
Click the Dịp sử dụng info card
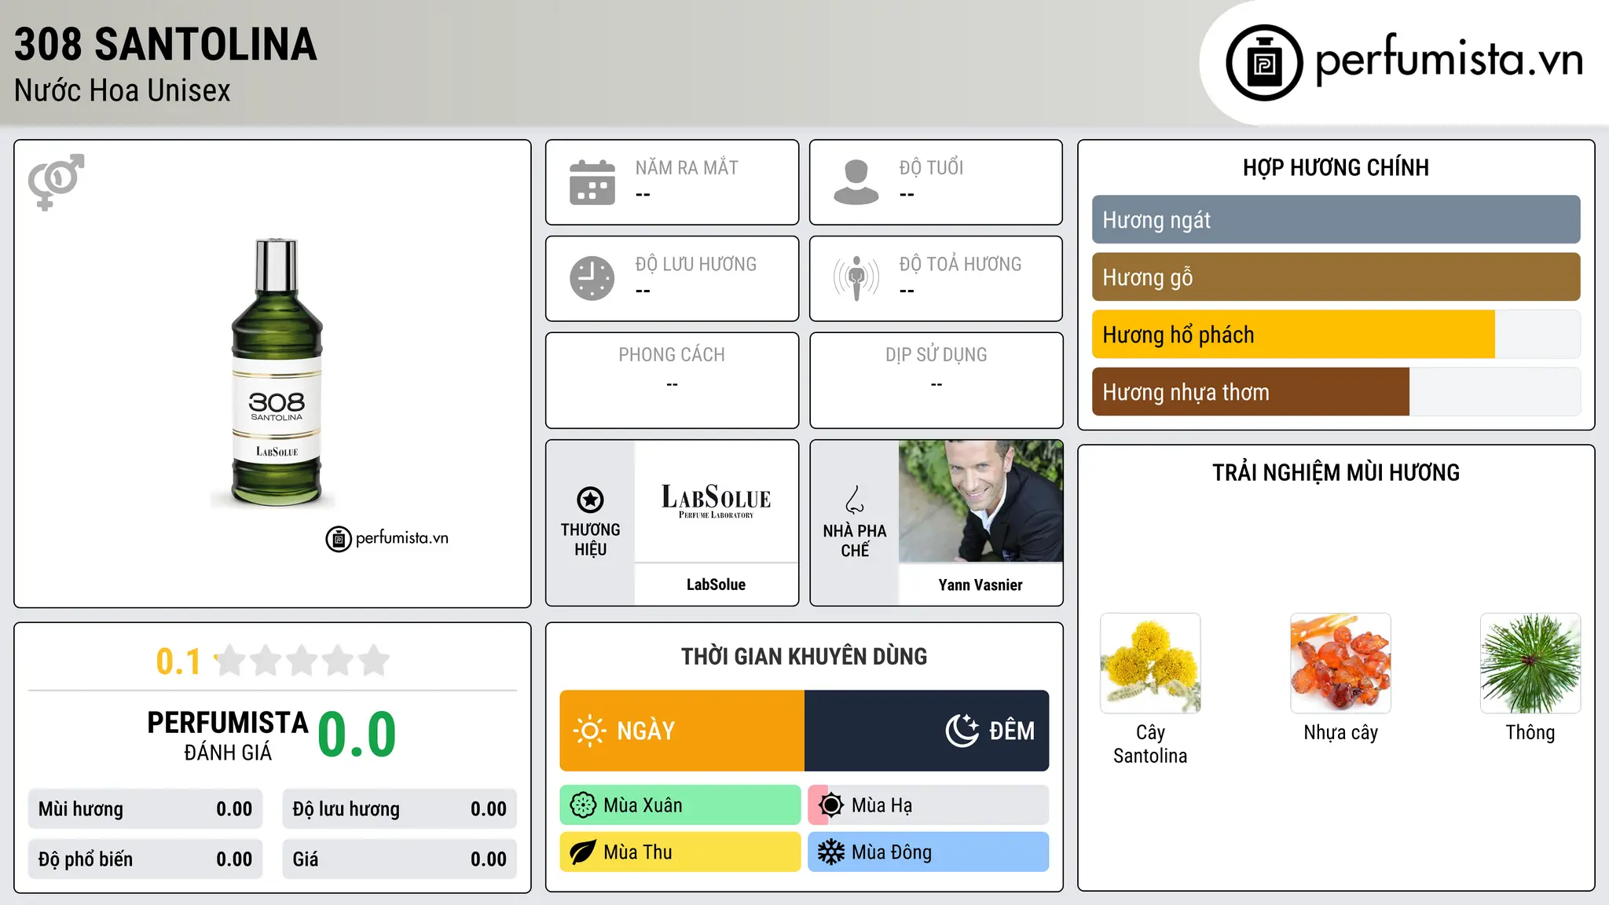coord(936,380)
